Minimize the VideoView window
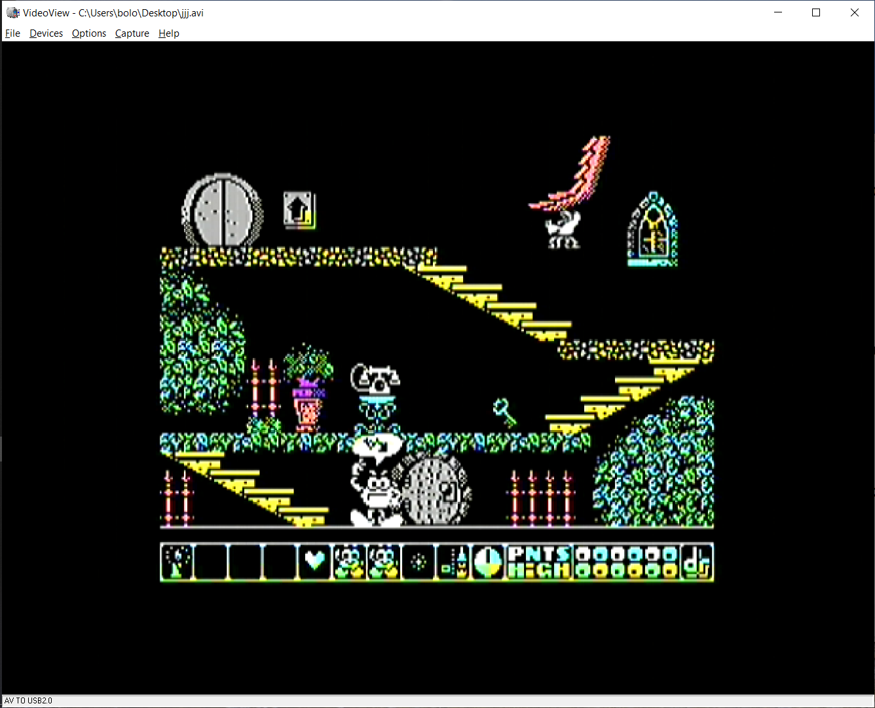The height and width of the screenshot is (708, 875). [x=778, y=12]
